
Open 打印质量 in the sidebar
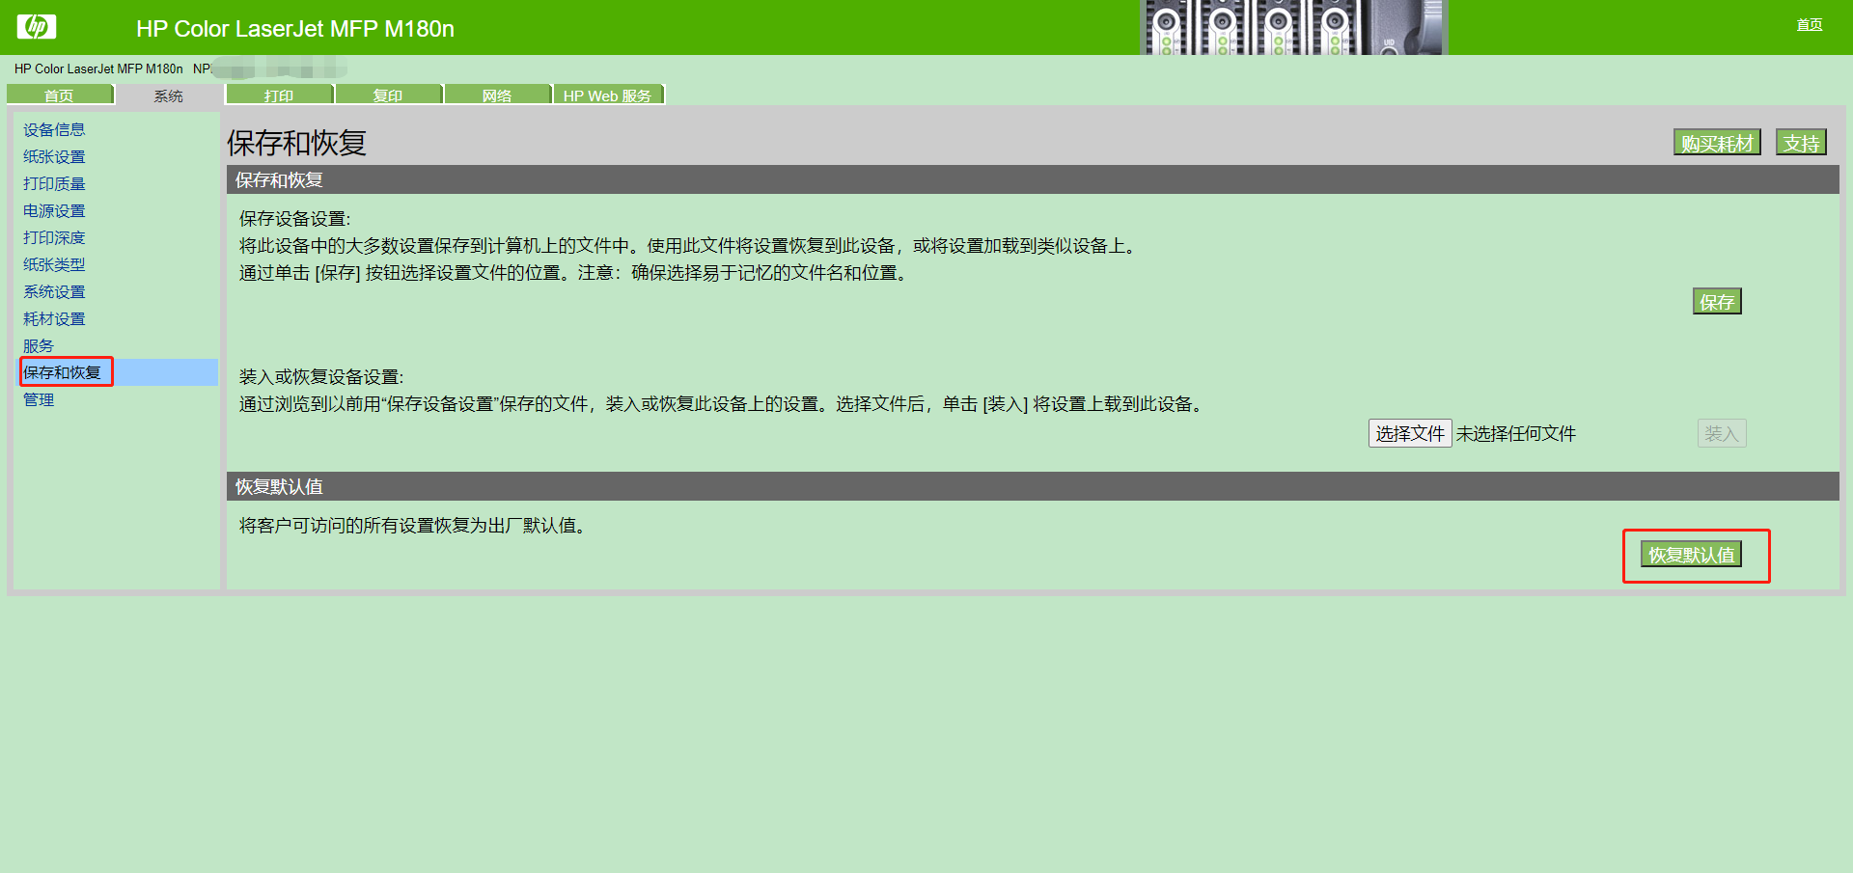coord(54,183)
